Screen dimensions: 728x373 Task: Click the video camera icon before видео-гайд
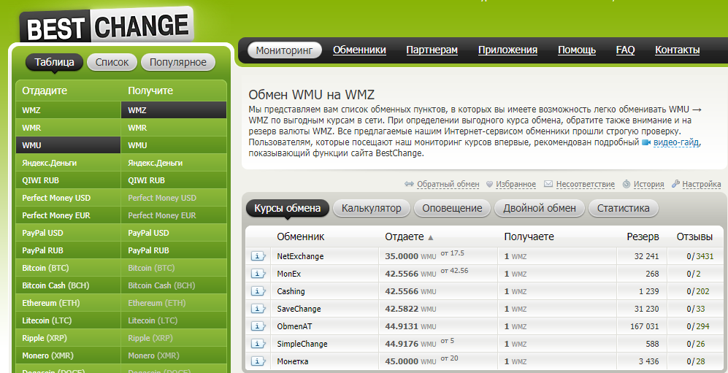coord(646,143)
